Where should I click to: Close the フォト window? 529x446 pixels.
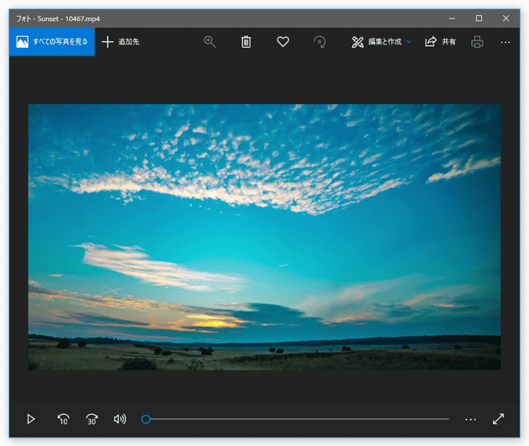pyautogui.click(x=505, y=18)
